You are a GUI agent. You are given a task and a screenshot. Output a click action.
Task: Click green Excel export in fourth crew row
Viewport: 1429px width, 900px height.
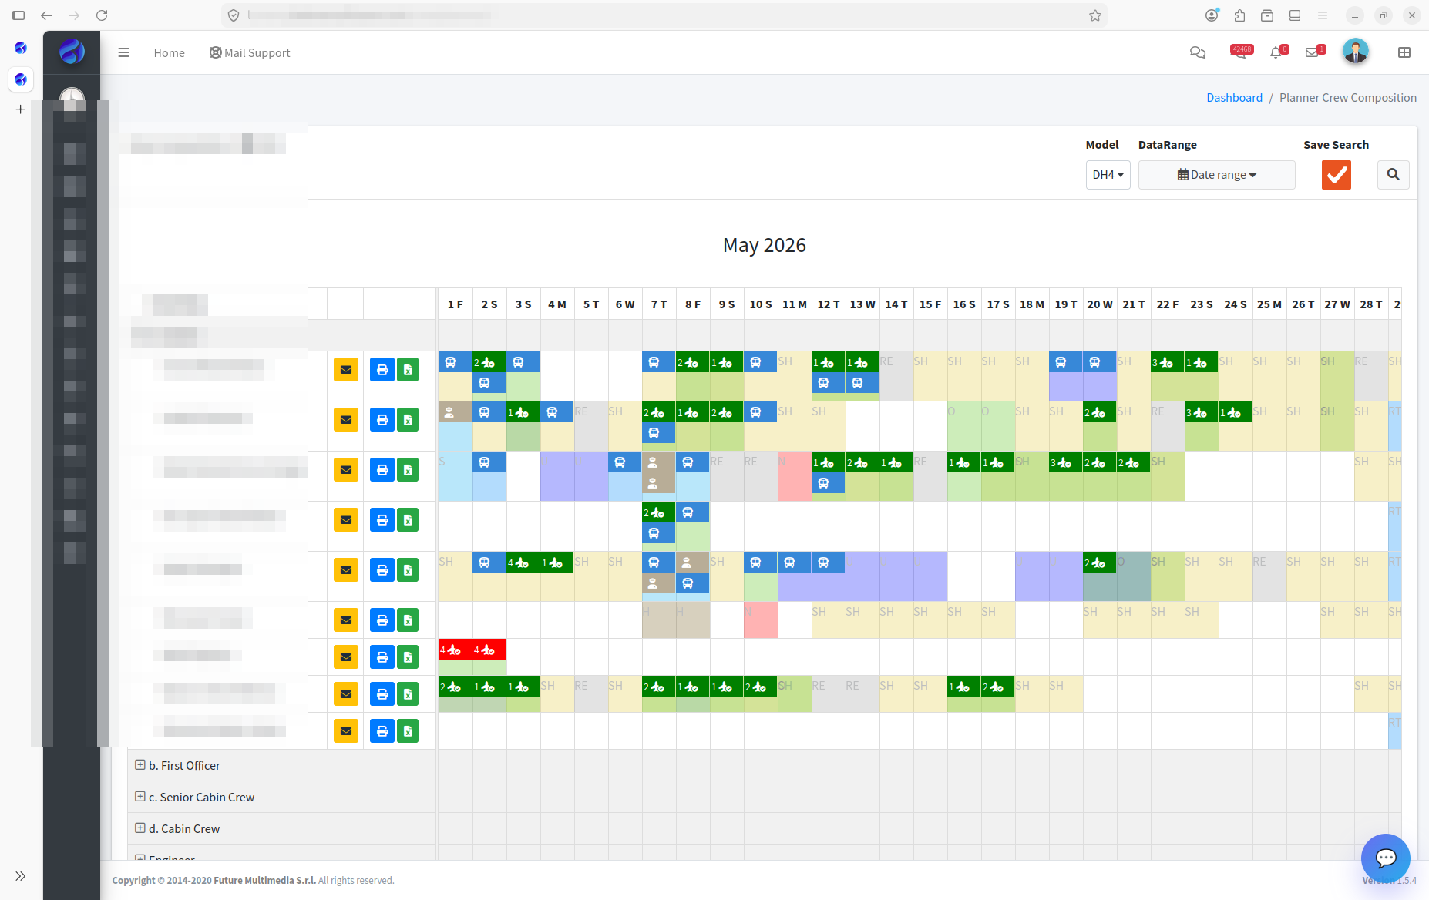click(x=408, y=520)
